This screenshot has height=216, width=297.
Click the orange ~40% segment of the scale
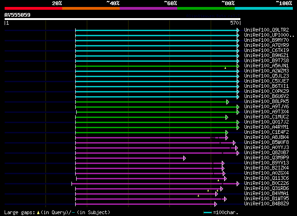pyautogui.click(x=91, y=8)
